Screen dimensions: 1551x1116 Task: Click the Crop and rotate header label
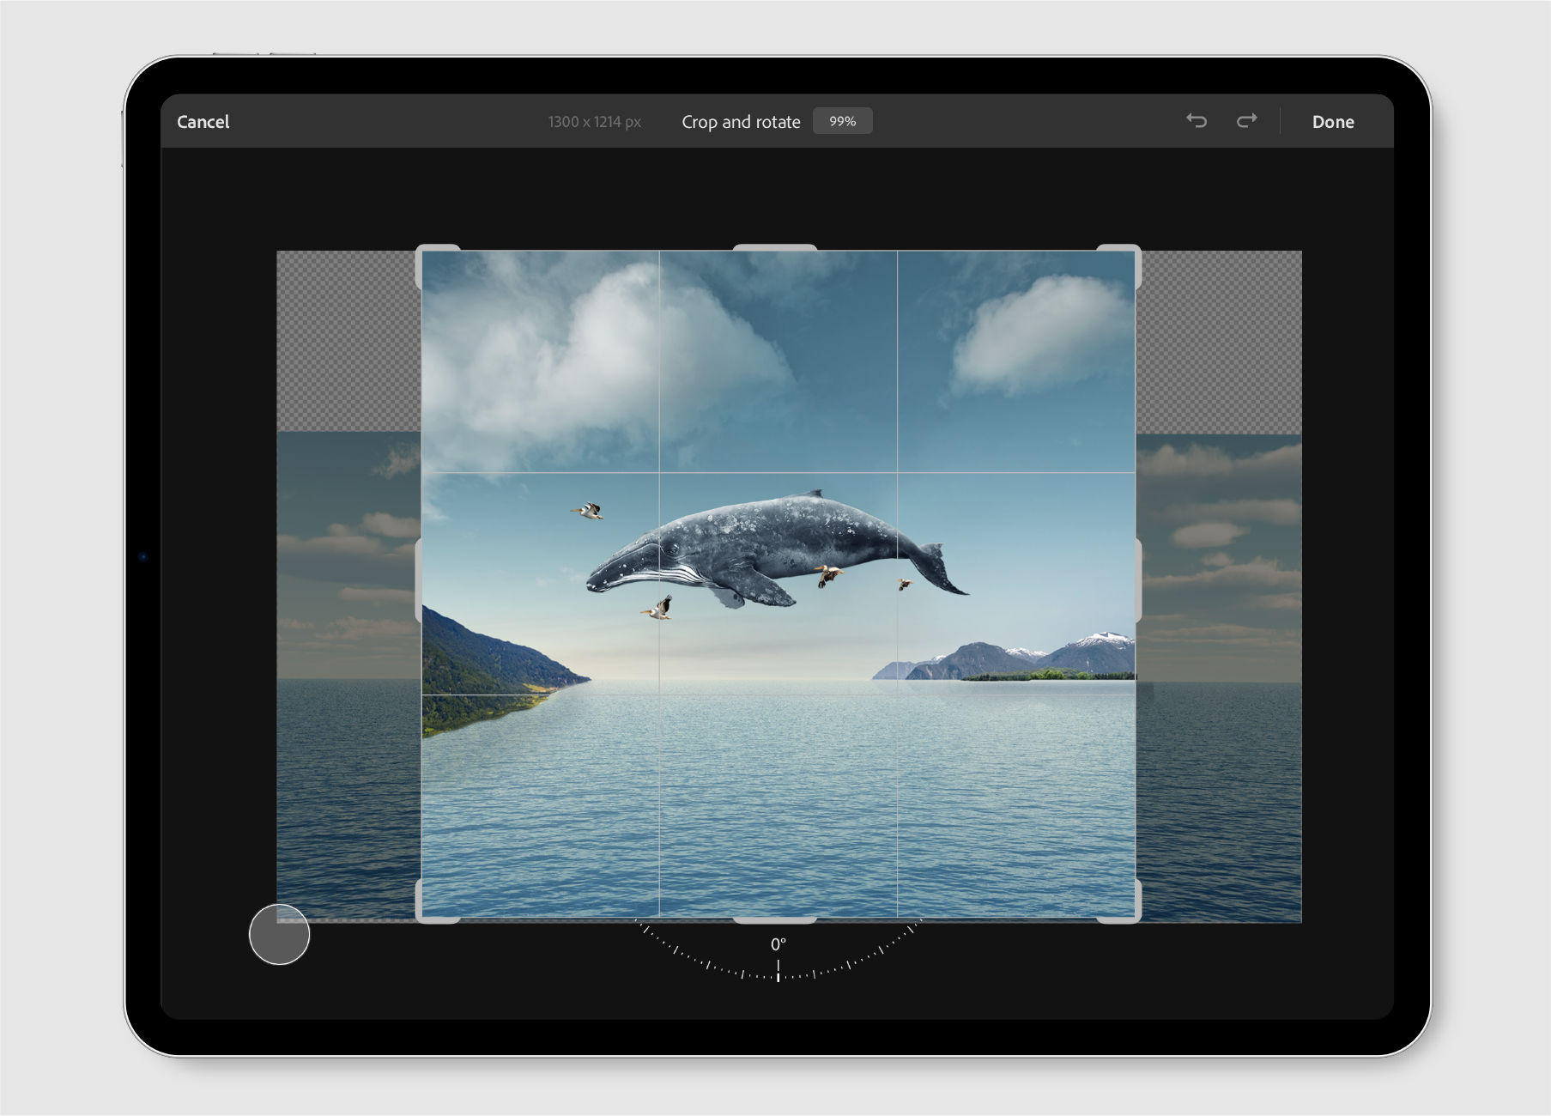pyautogui.click(x=742, y=121)
